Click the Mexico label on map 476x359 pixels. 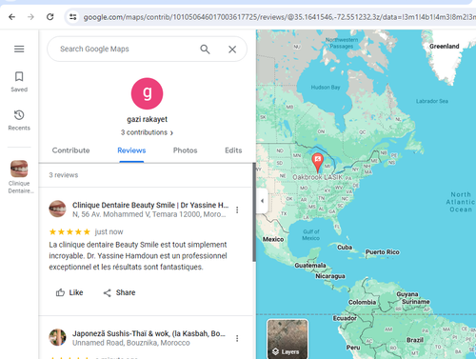click(x=273, y=239)
